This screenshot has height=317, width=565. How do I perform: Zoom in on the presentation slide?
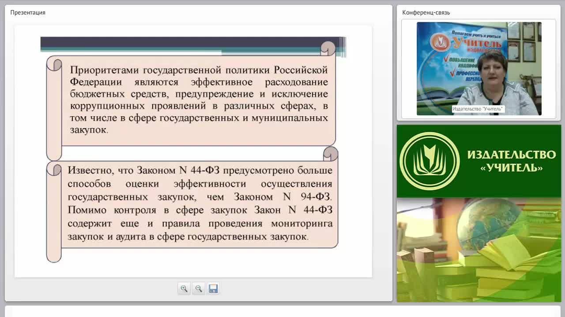[x=184, y=289]
